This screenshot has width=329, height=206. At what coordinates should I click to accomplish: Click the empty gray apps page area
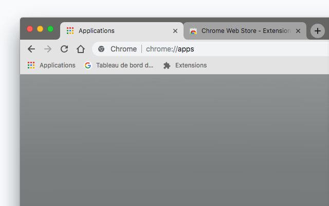point(175,140)
